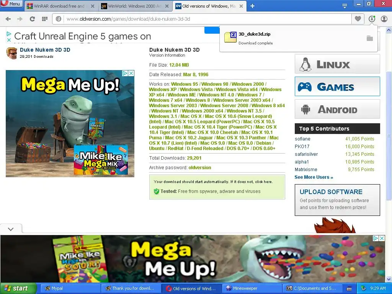Select the Linux category button
The image size is (392, 294).
(337, 64)
